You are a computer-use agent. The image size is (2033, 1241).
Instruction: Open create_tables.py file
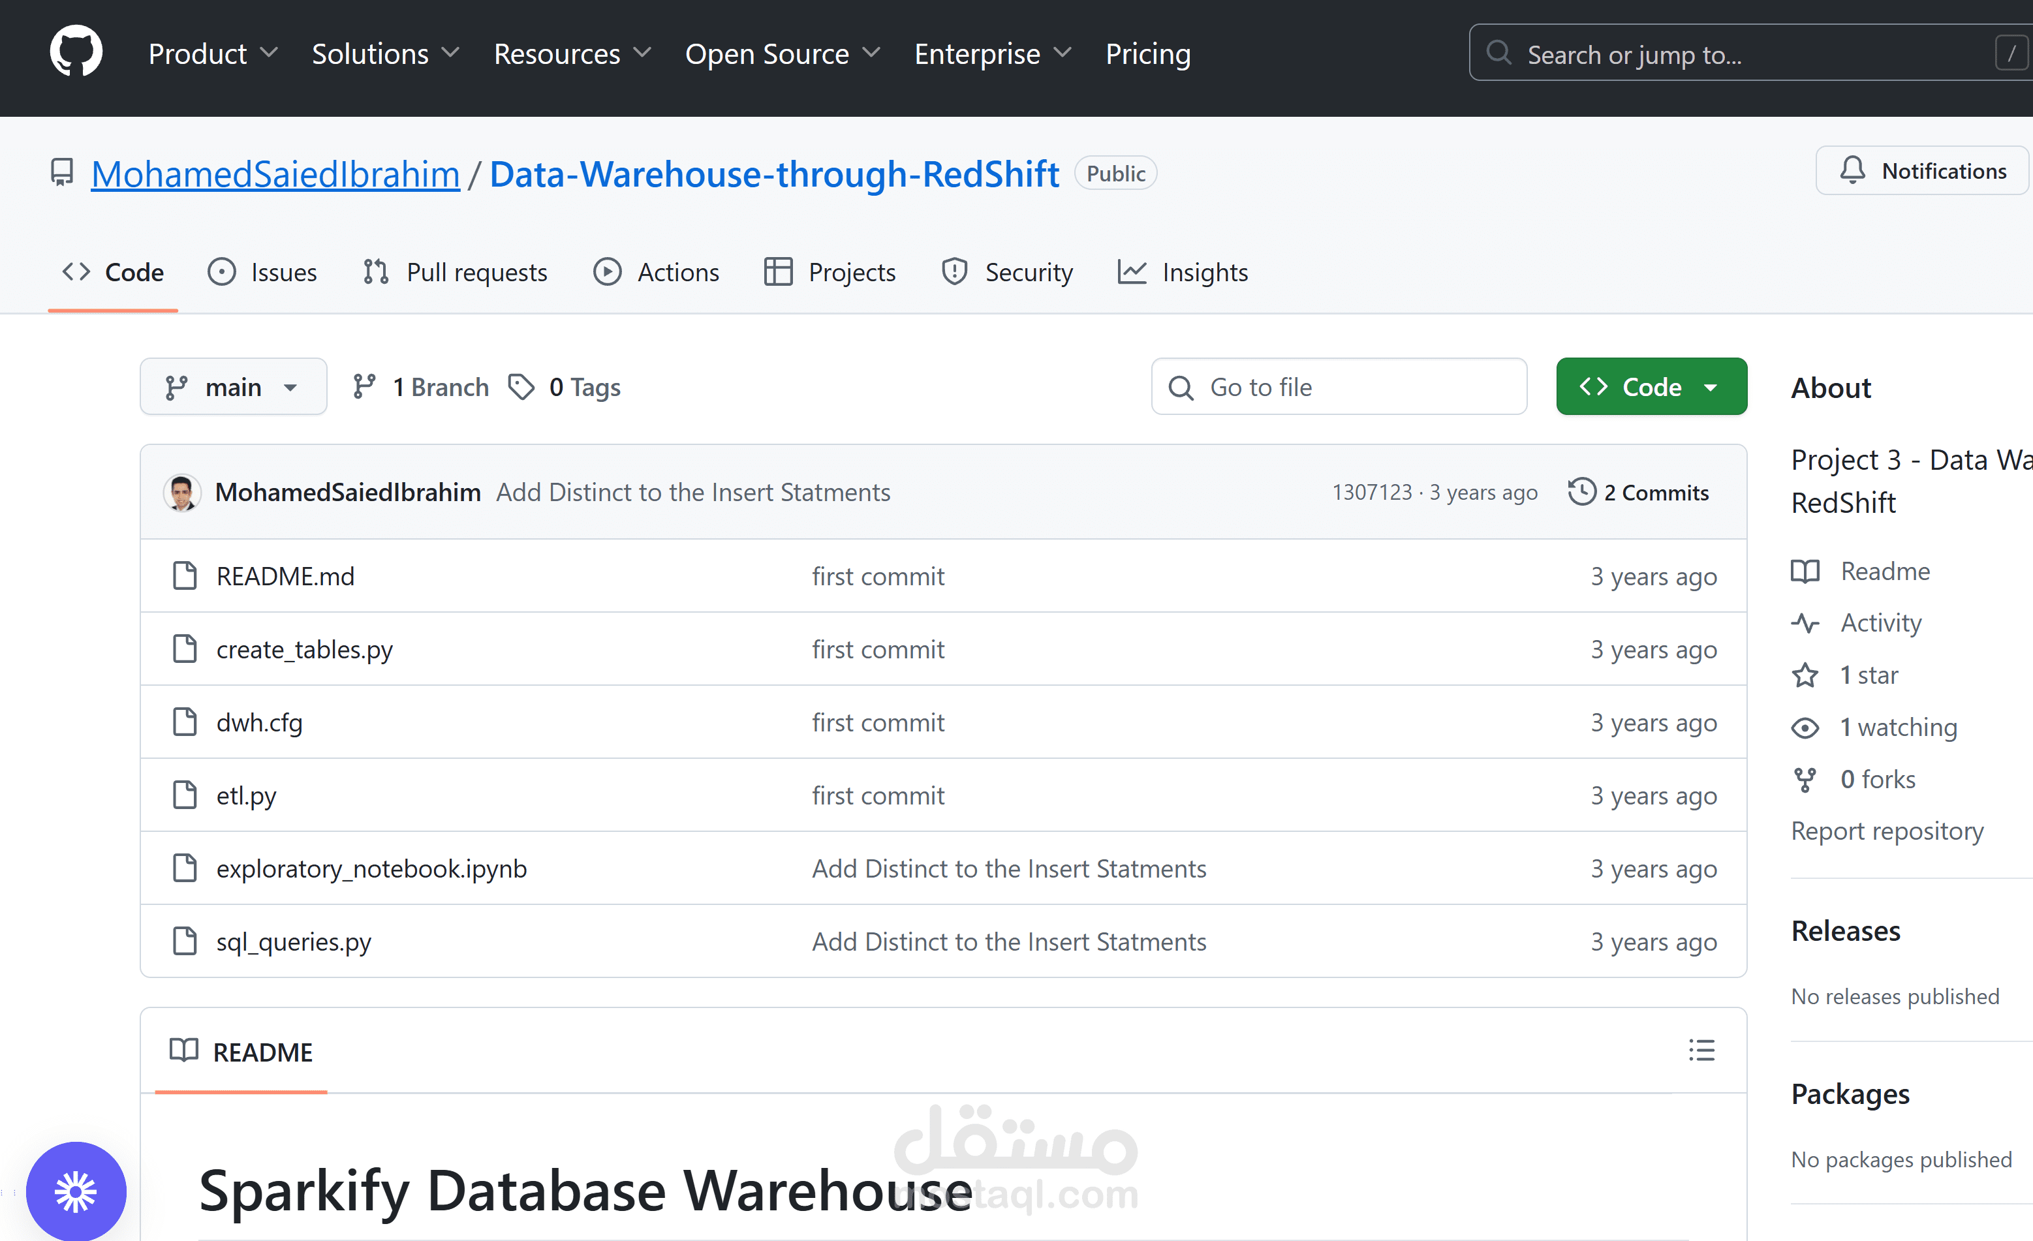(x=304, y=649)
